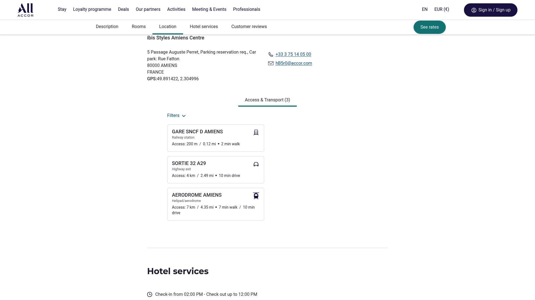Open the Customer reviews tab
The width and height of the screenshot is (535, 300).
249,27
